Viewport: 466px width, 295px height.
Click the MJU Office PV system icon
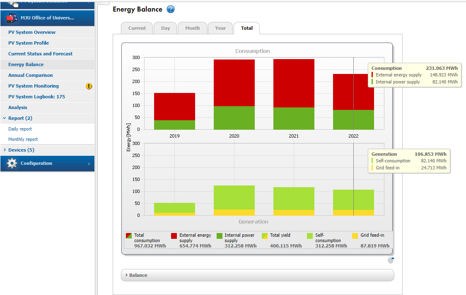click(12, 18)
